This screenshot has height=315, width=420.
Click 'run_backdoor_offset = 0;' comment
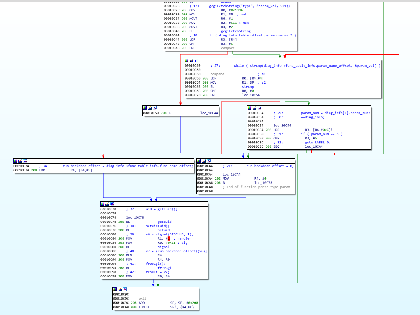(270, 166)
